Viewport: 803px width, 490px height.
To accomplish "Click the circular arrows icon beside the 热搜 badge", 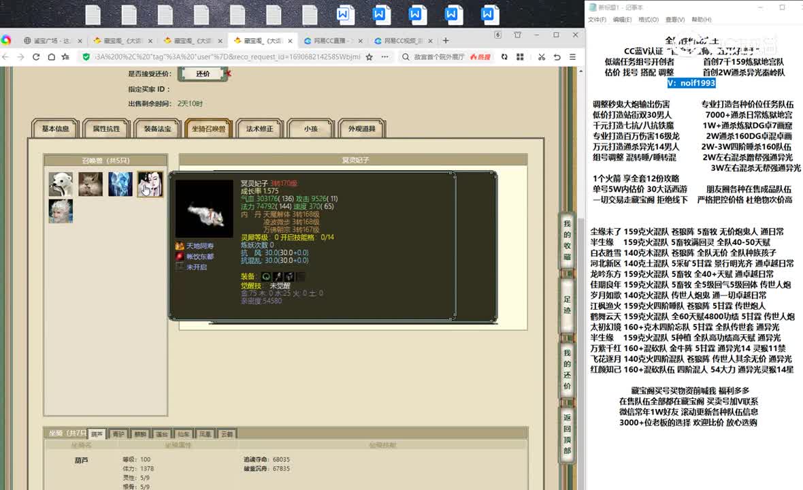I will tap(504, 57).
